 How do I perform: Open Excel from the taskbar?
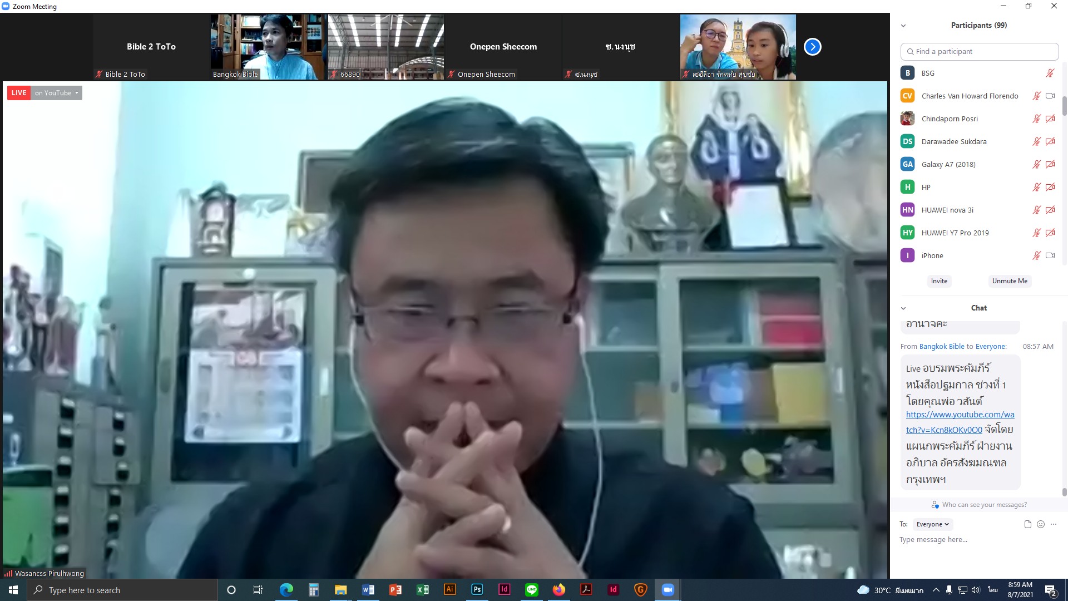pyautogui.click(x=423, y=590)
